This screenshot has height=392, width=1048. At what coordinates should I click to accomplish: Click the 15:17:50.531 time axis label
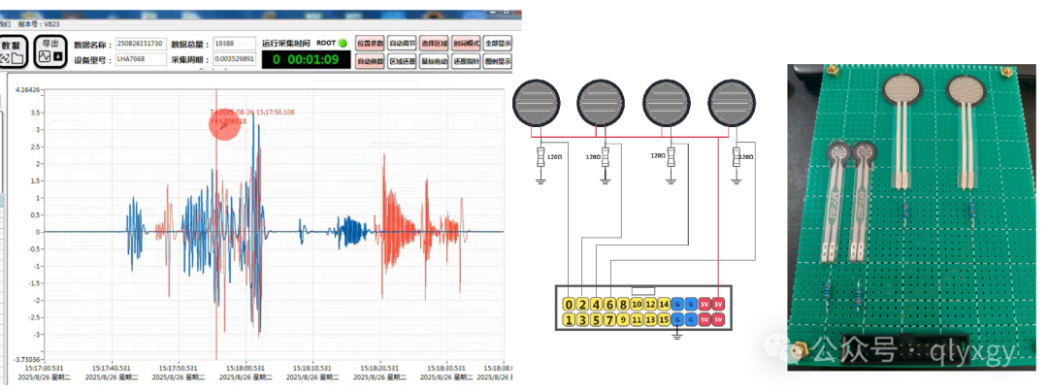click(x=178, y=368)
